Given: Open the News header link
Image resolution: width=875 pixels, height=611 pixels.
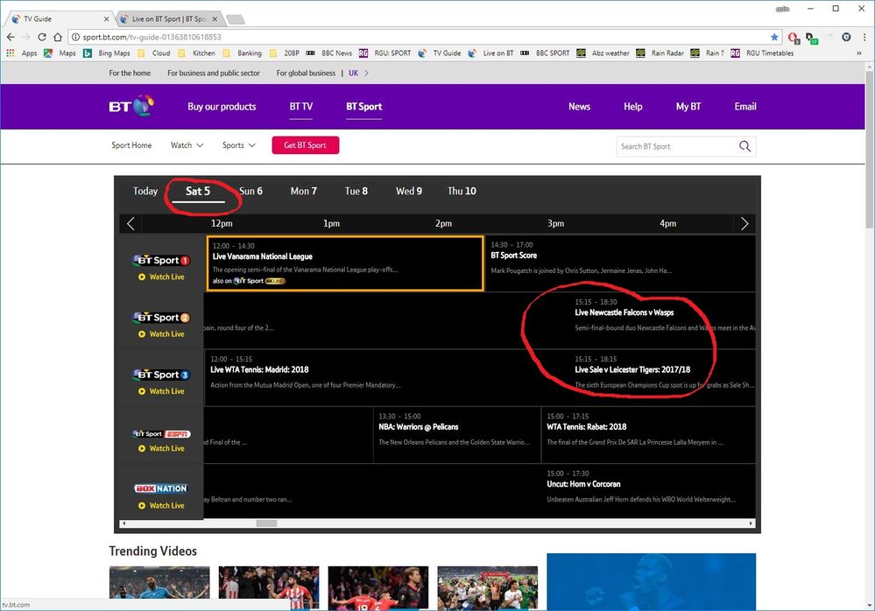Looking at the screenshot, I should click(x=579, y=107).
